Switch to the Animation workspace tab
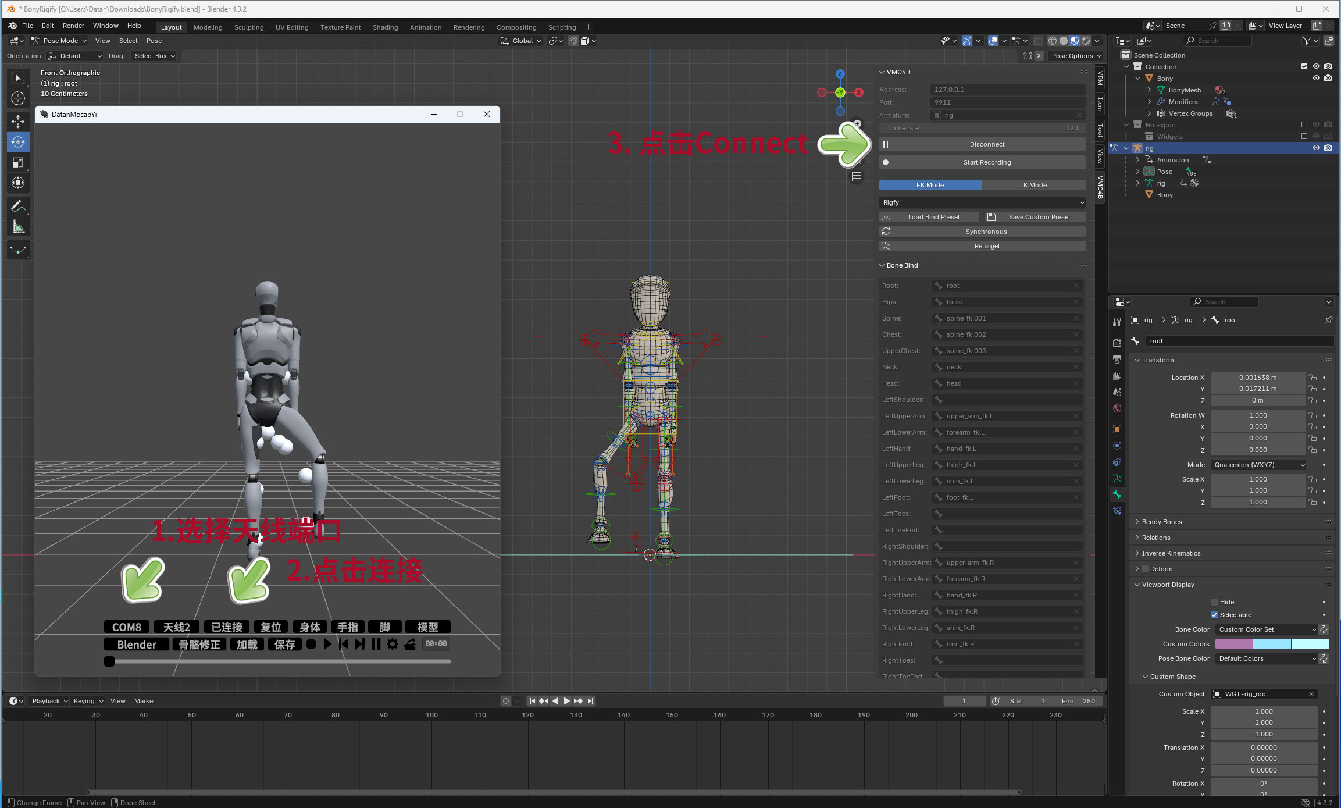 [425, 27]
